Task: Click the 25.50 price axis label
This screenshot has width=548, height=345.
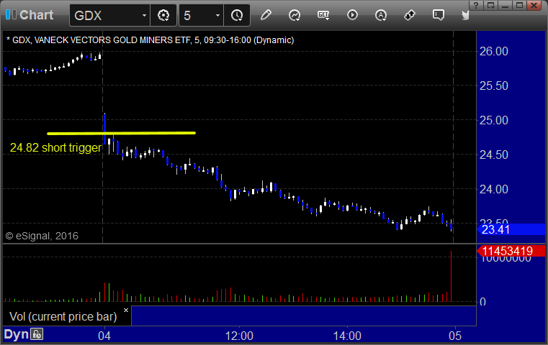Action: coord(494,86)
